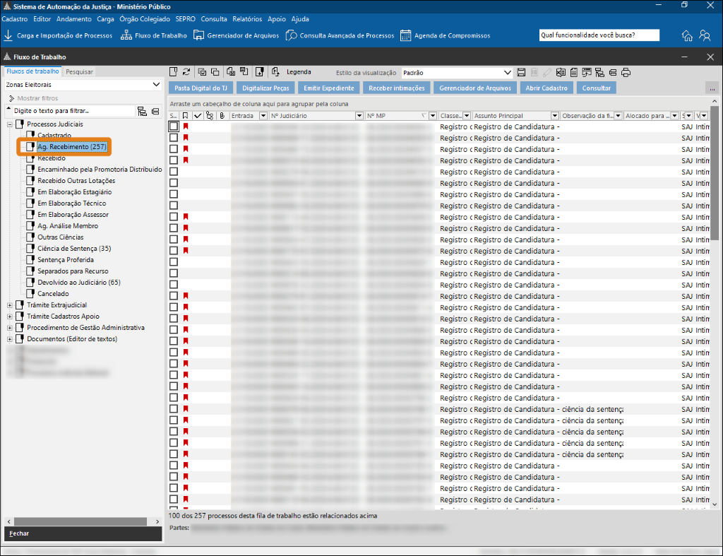Viewport: 723px width, 556px height.
Task: Click the checkmark column header icon
Action: point(198,116)
